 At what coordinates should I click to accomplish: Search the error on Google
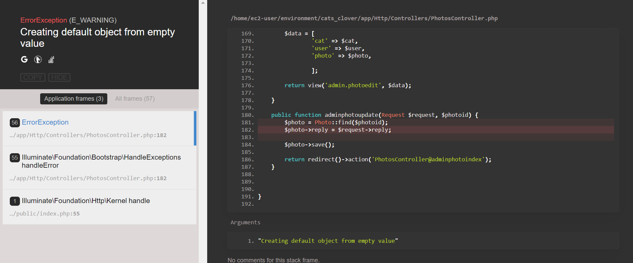(x=24, y=60)
